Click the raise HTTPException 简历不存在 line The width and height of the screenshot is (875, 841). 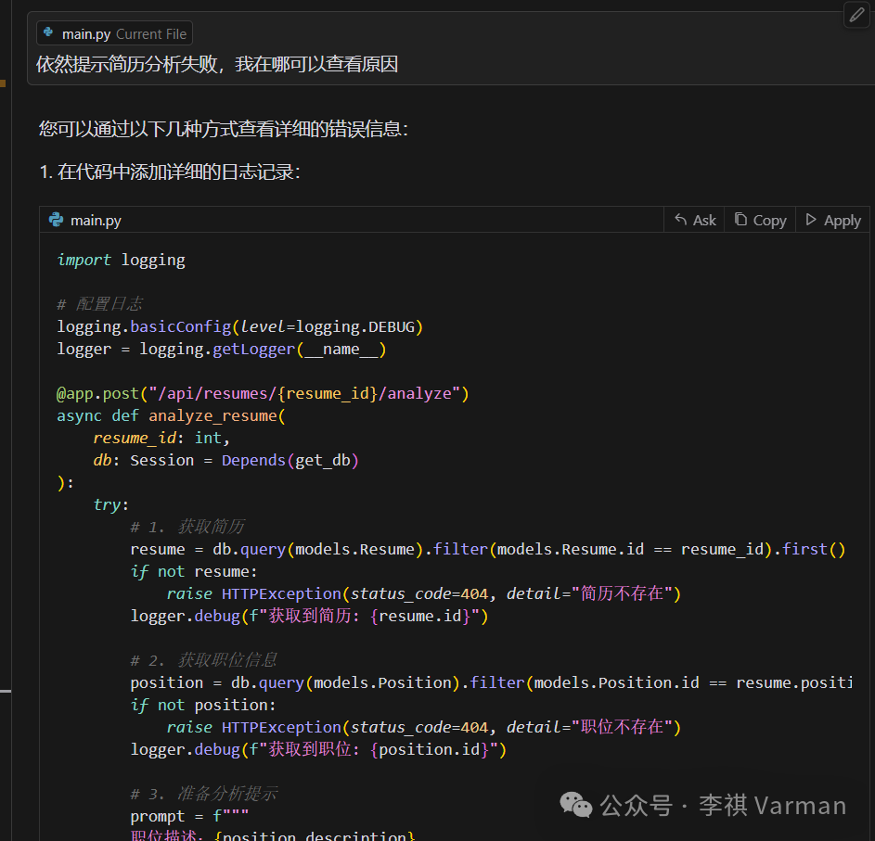coord(424,594)
